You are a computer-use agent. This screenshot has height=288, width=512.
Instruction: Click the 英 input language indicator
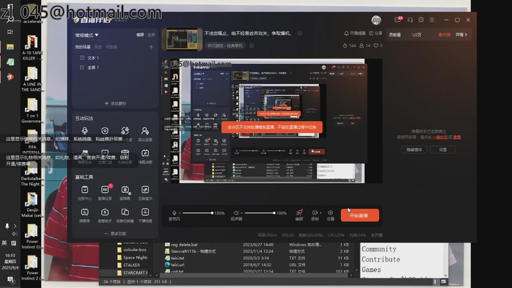(4, 243)
